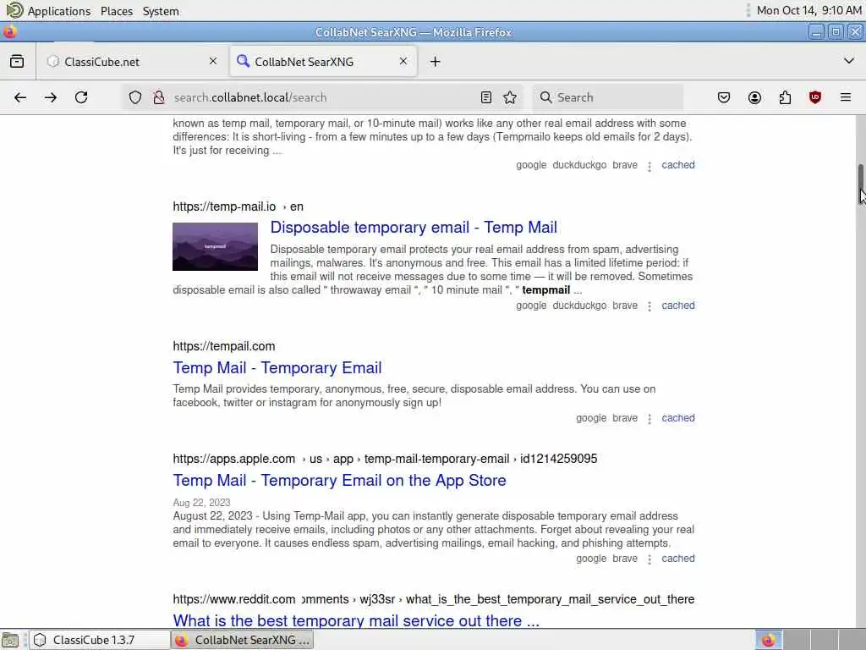Open the Firefox account menu
Viewport: 866px width, 650px height.
(x=754, y=98)
